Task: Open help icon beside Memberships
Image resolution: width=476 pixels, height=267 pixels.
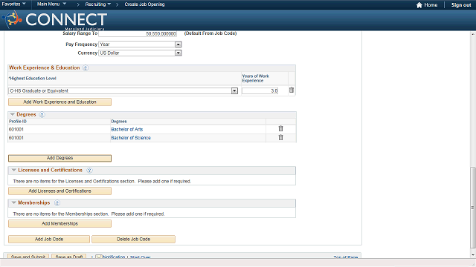Action: click(57, 202)
